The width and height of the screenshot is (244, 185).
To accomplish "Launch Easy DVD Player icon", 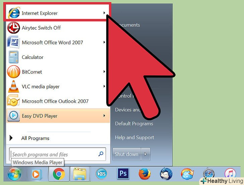I will tap(14, 116).
